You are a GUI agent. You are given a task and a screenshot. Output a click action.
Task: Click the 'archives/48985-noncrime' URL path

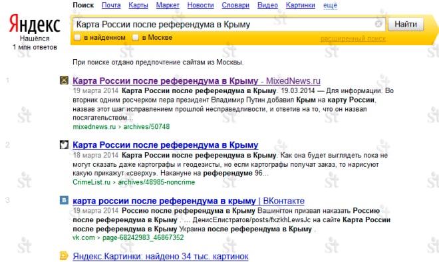[156, 182]
